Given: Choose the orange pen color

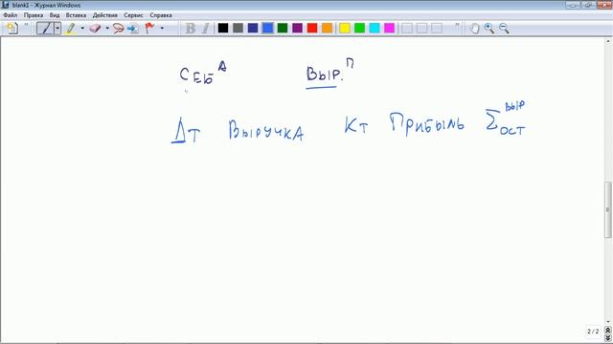Looking at the screenshot, I should (x=327, y=28).
